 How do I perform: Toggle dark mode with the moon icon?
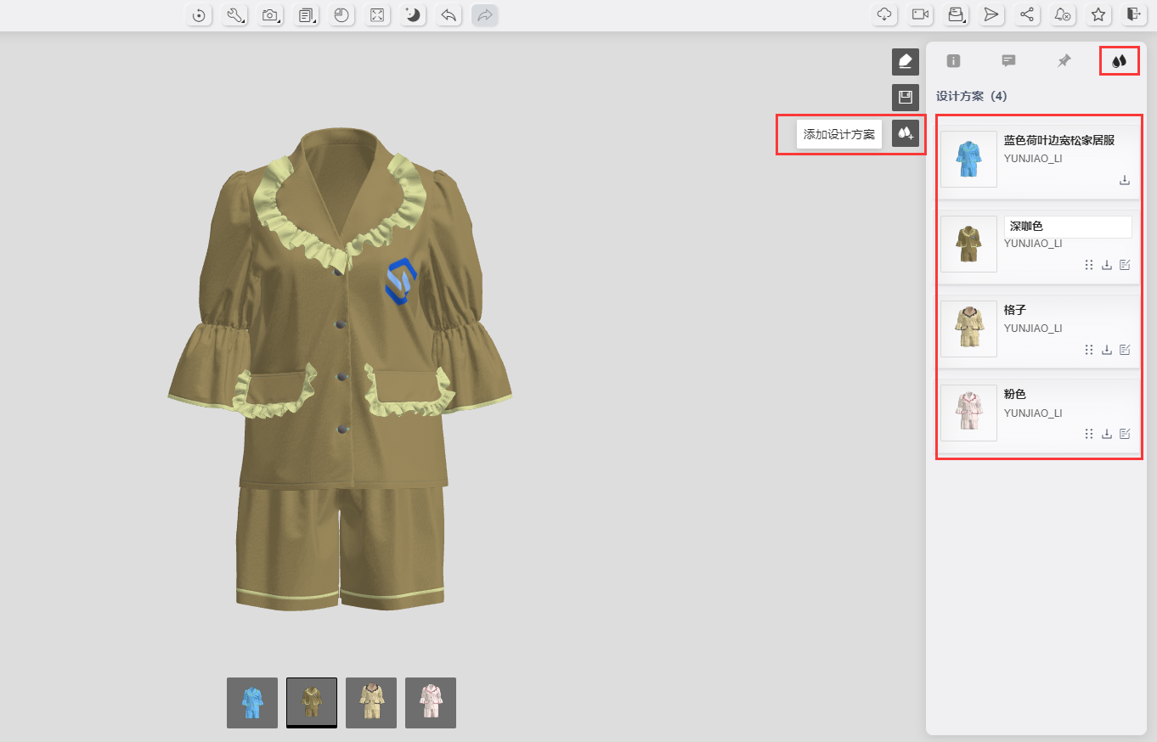pos(413,14)
